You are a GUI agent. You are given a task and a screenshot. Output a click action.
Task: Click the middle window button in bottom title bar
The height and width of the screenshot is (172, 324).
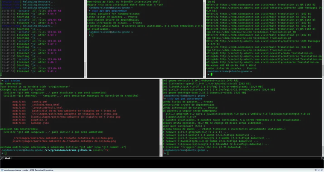pos(319,170)
